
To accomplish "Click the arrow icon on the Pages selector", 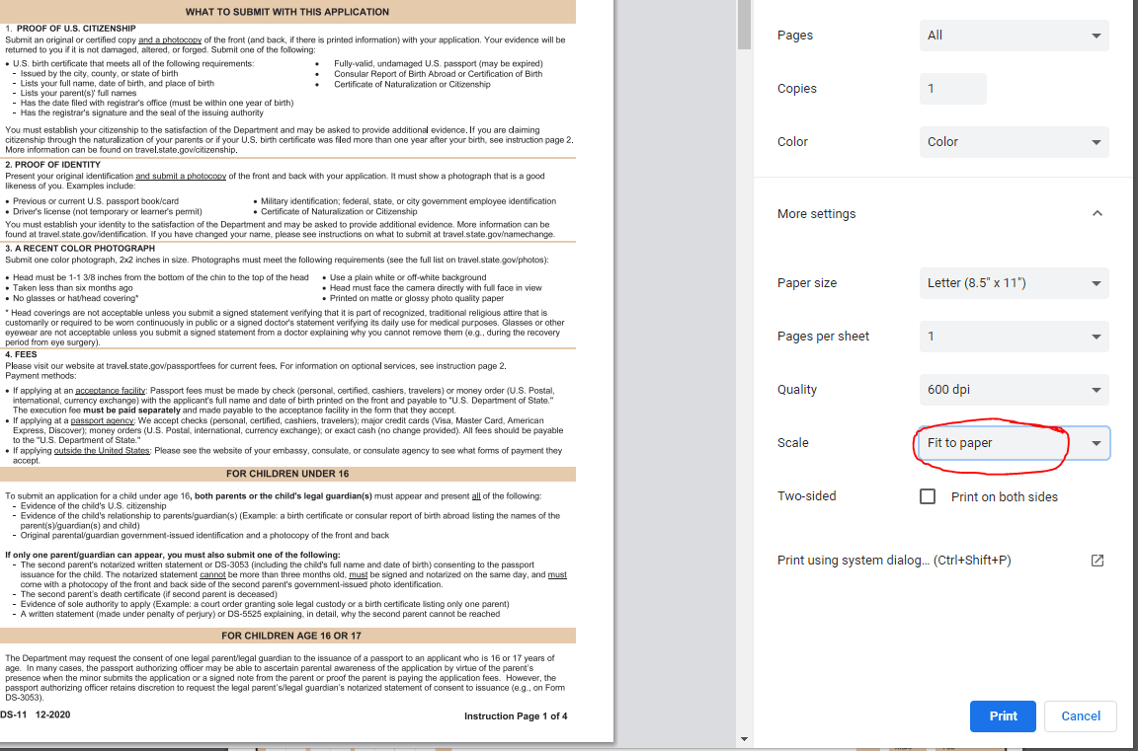I will (1096, 35).
